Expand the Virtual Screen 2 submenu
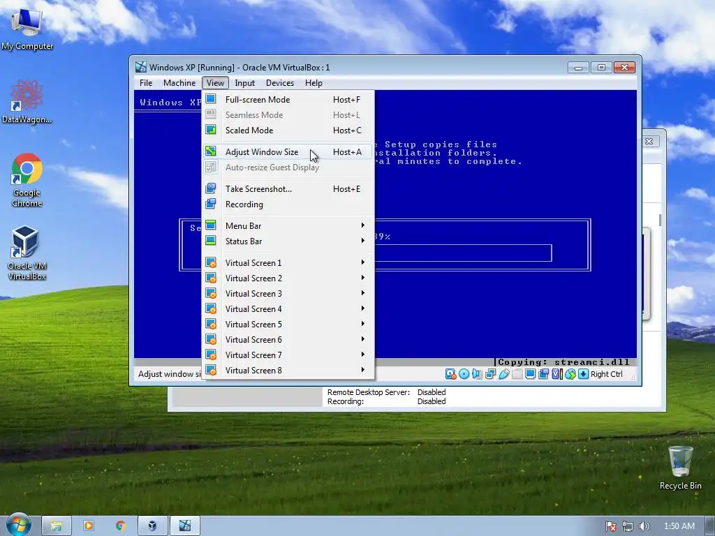 (x=288, y=278)
